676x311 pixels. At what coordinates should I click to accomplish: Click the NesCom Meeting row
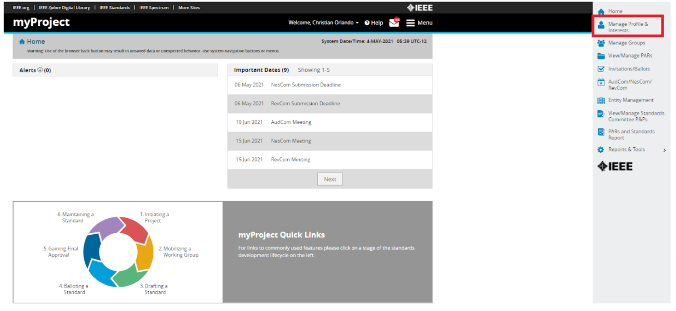(330, 141)
